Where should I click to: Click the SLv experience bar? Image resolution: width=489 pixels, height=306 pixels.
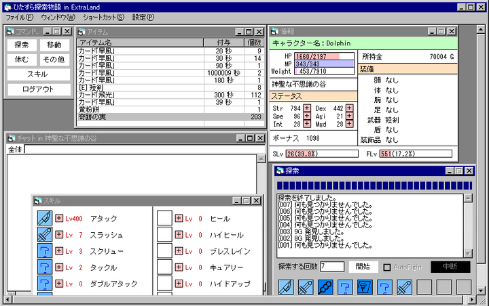[x=322, y=154]
